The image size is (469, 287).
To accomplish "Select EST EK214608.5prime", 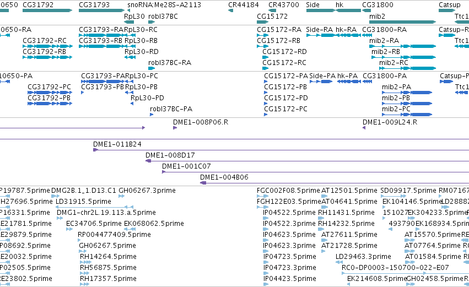I will click(x=377, y=279).
